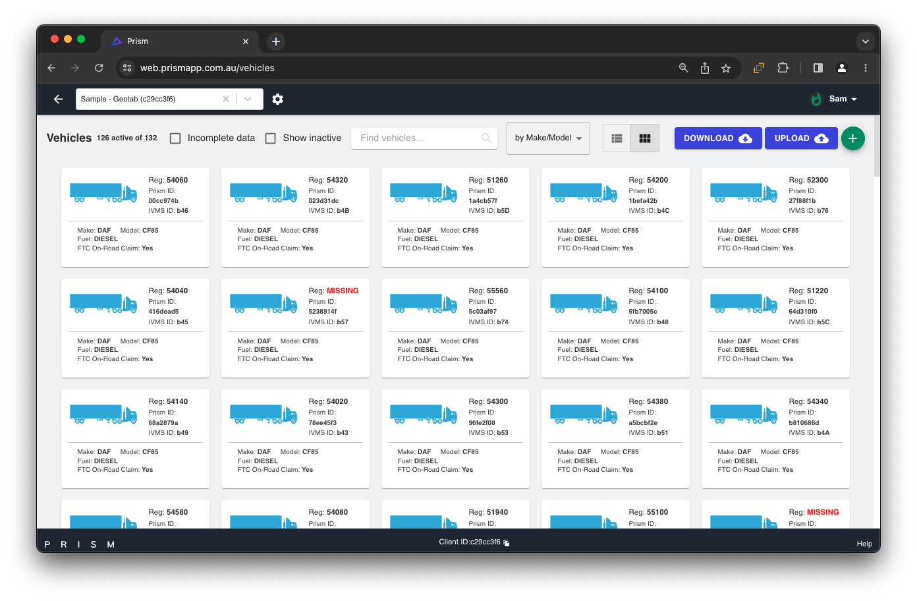Switch to list view layout

click(x=617, y=138)
